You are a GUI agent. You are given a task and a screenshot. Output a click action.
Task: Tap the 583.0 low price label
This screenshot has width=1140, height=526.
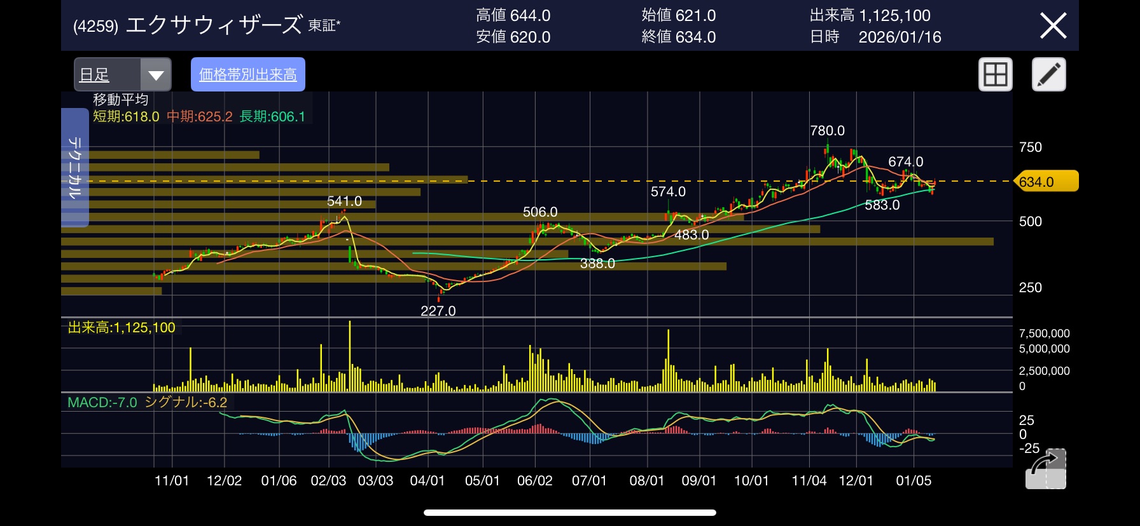(882, 205)
